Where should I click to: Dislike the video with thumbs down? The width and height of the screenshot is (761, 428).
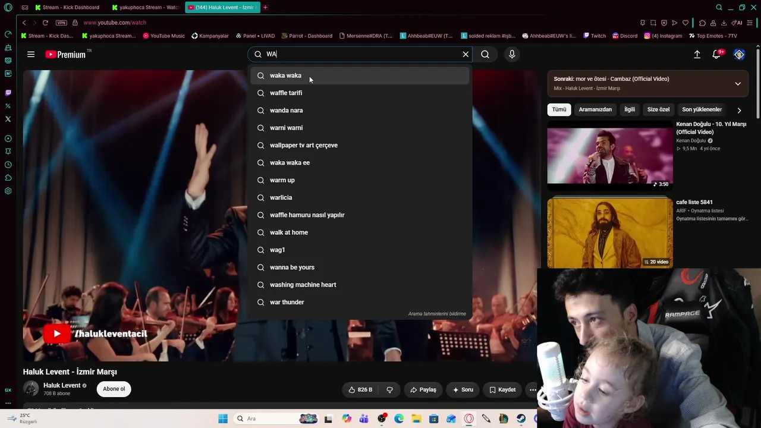(390, 389)
